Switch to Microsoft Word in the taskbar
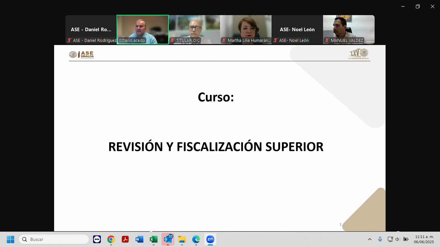 [x=139, y=239]
